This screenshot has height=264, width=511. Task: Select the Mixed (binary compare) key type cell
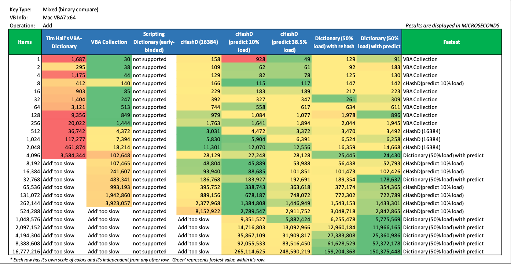point(70,10)
